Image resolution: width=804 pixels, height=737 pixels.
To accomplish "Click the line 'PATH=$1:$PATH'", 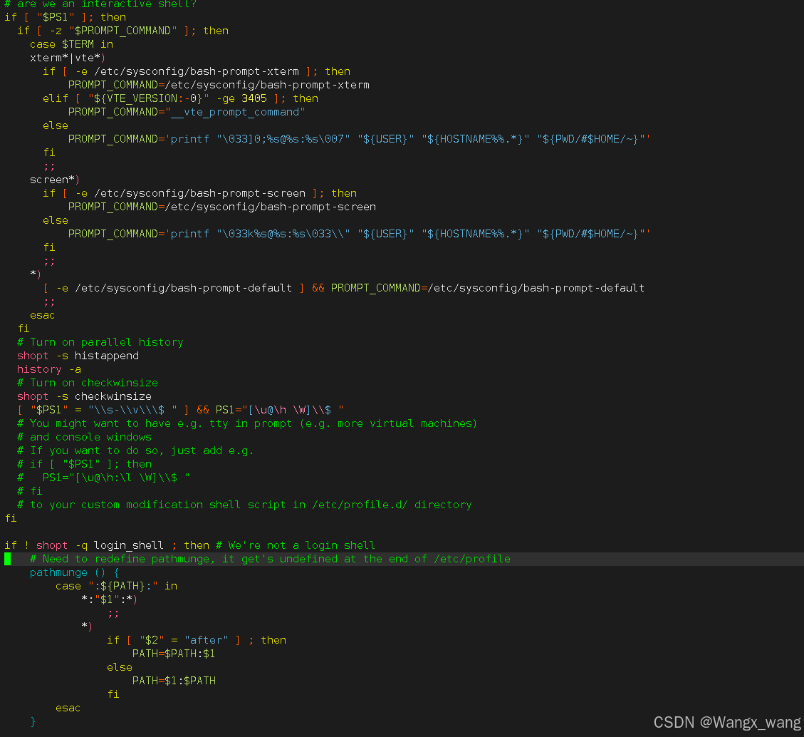I will click(174, 681).
